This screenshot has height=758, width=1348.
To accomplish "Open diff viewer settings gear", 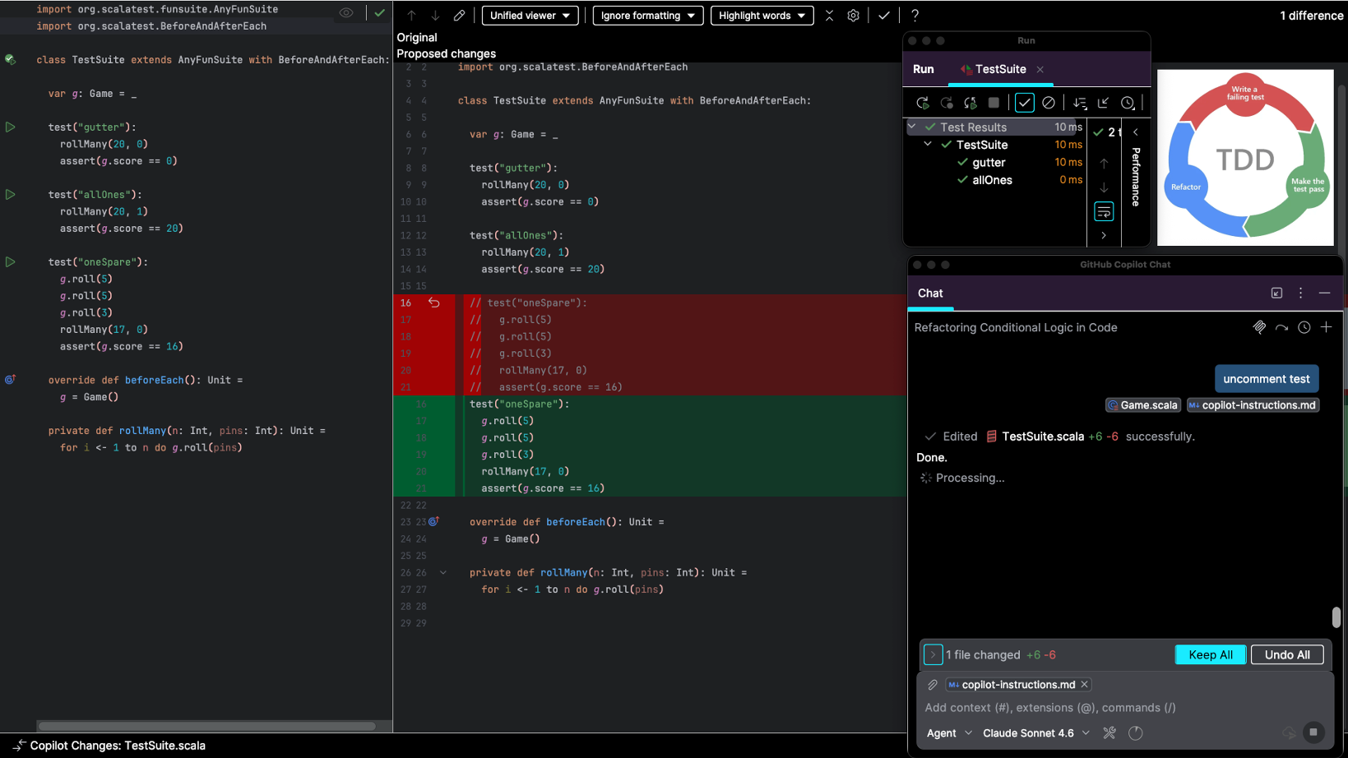I will pos(853,16).
